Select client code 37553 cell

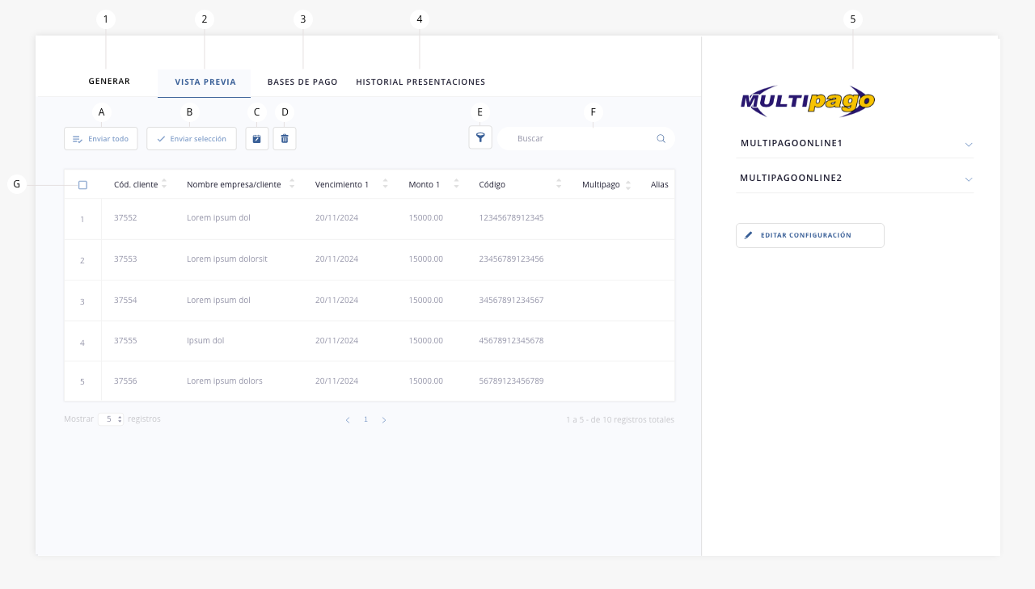click(125, 259)
